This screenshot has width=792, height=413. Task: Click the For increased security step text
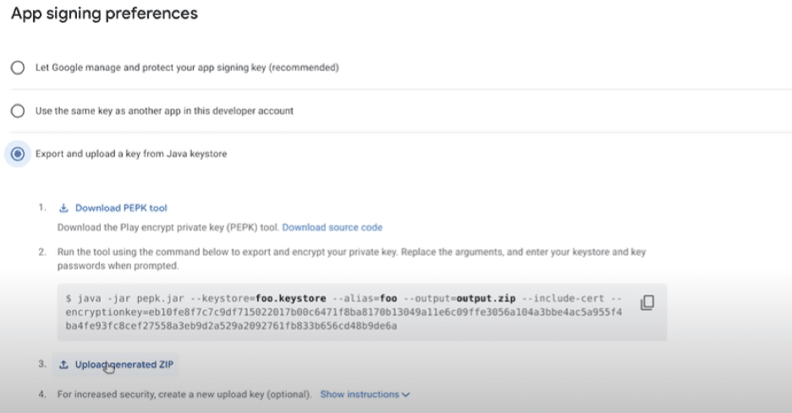click(184, 394)
